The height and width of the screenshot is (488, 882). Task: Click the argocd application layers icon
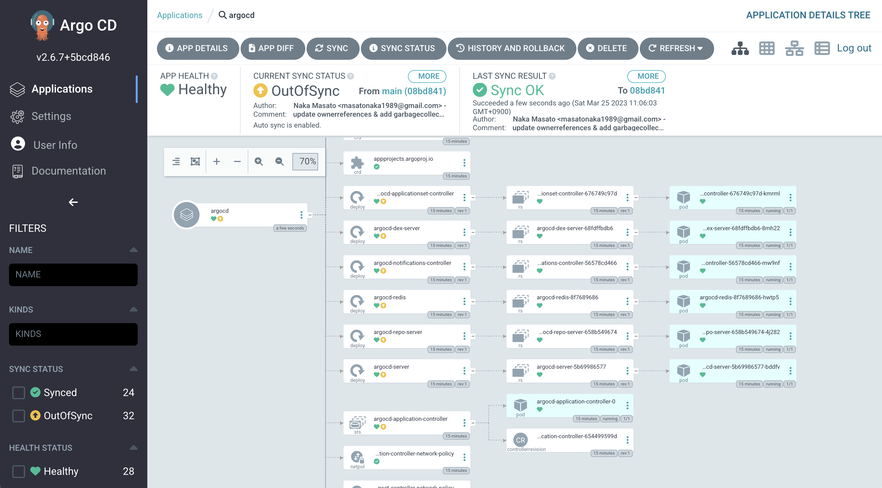pyautogui.click(x=187, y=215)
